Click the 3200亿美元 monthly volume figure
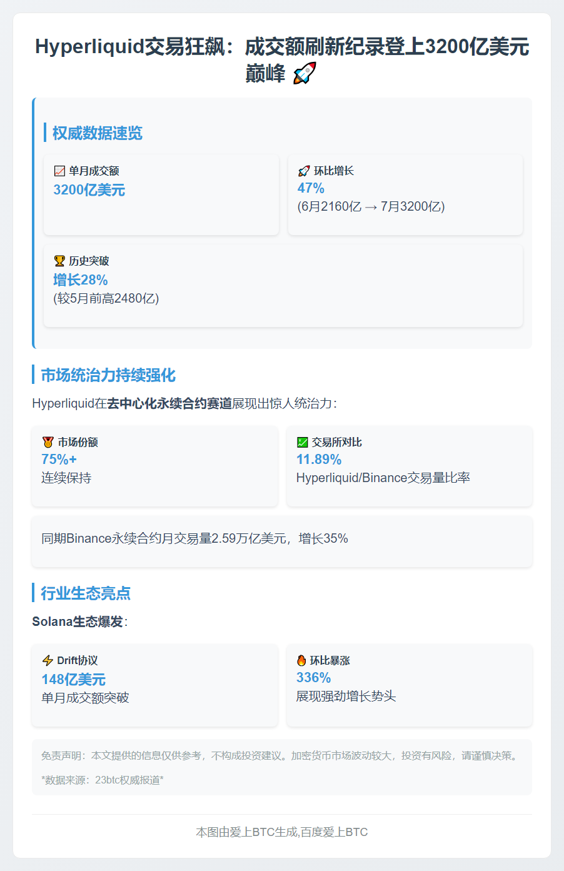564x871 pixels. point(89,190)
